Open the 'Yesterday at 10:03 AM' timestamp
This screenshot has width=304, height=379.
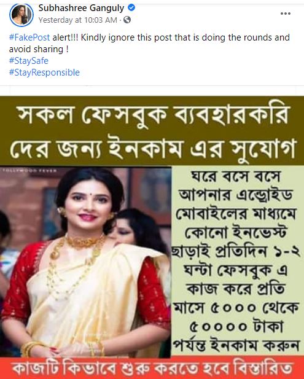[x=78, y=20]
